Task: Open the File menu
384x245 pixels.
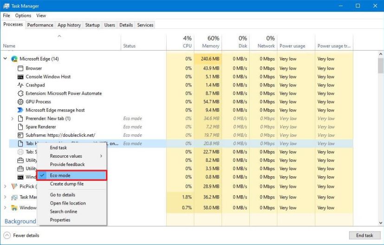Action: pos(7,15)
